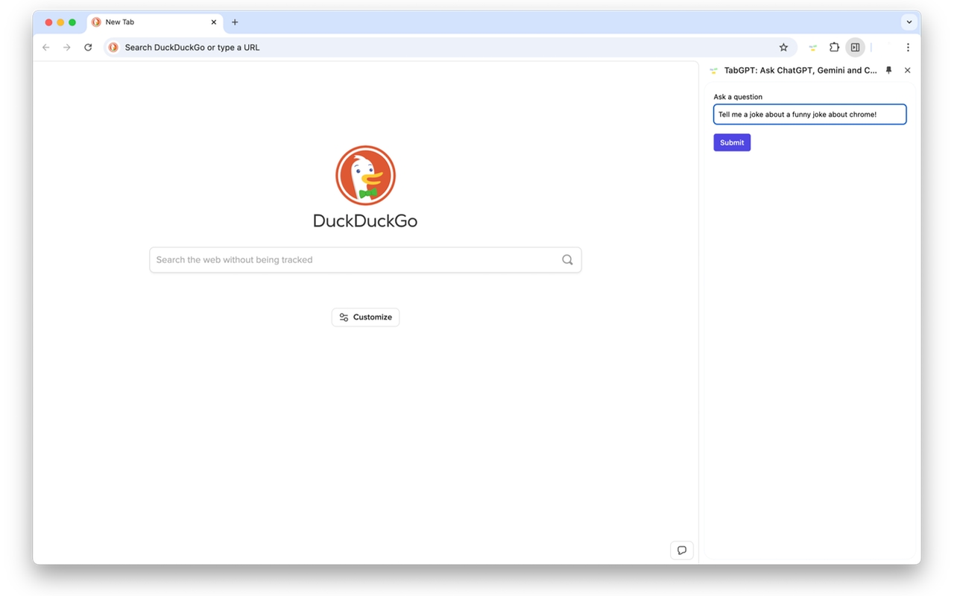Pin the TabGPT side panel

click(888, 70)
